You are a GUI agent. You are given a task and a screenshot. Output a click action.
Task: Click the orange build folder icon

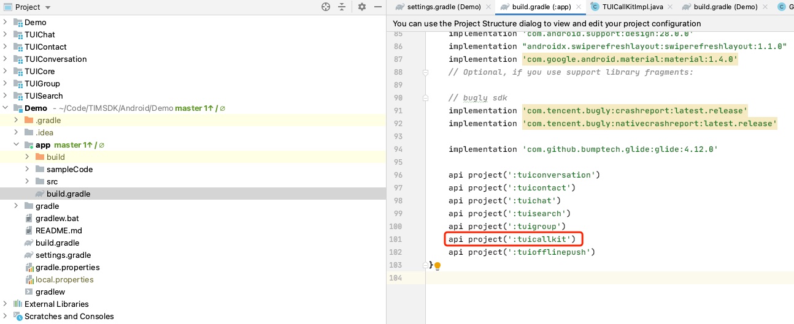pos(40,157)
